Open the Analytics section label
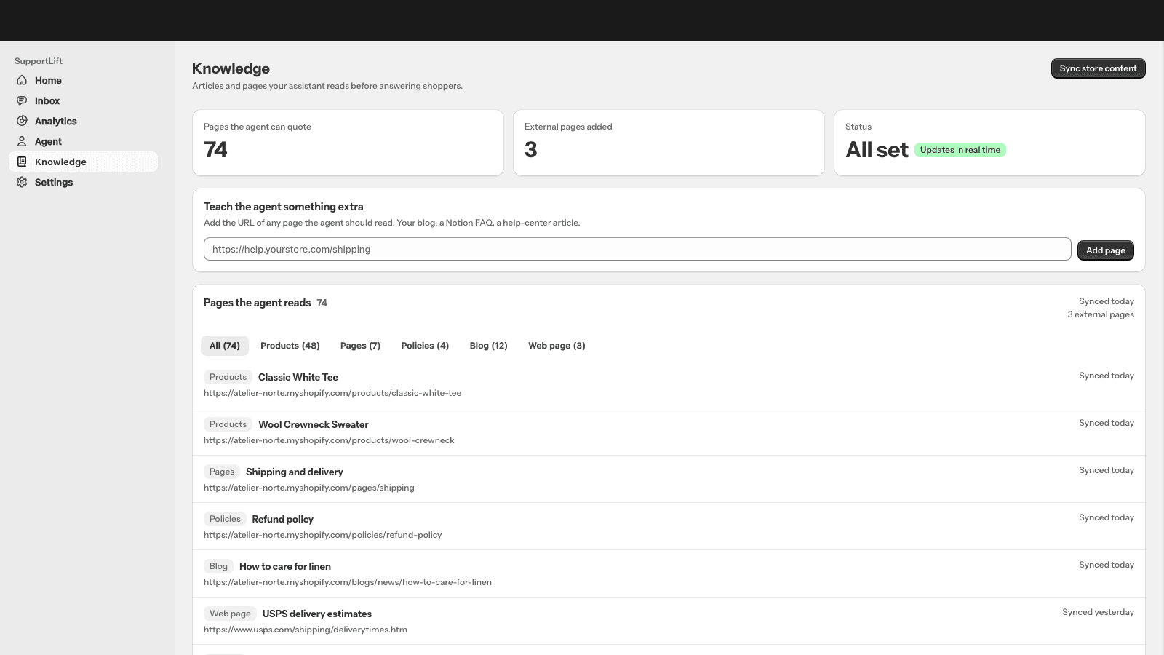The image size is (1164, 655). point(56,121)
